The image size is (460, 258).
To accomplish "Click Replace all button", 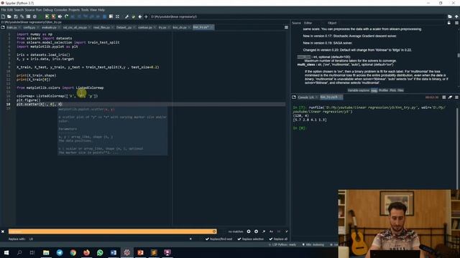I will point(278,239).
